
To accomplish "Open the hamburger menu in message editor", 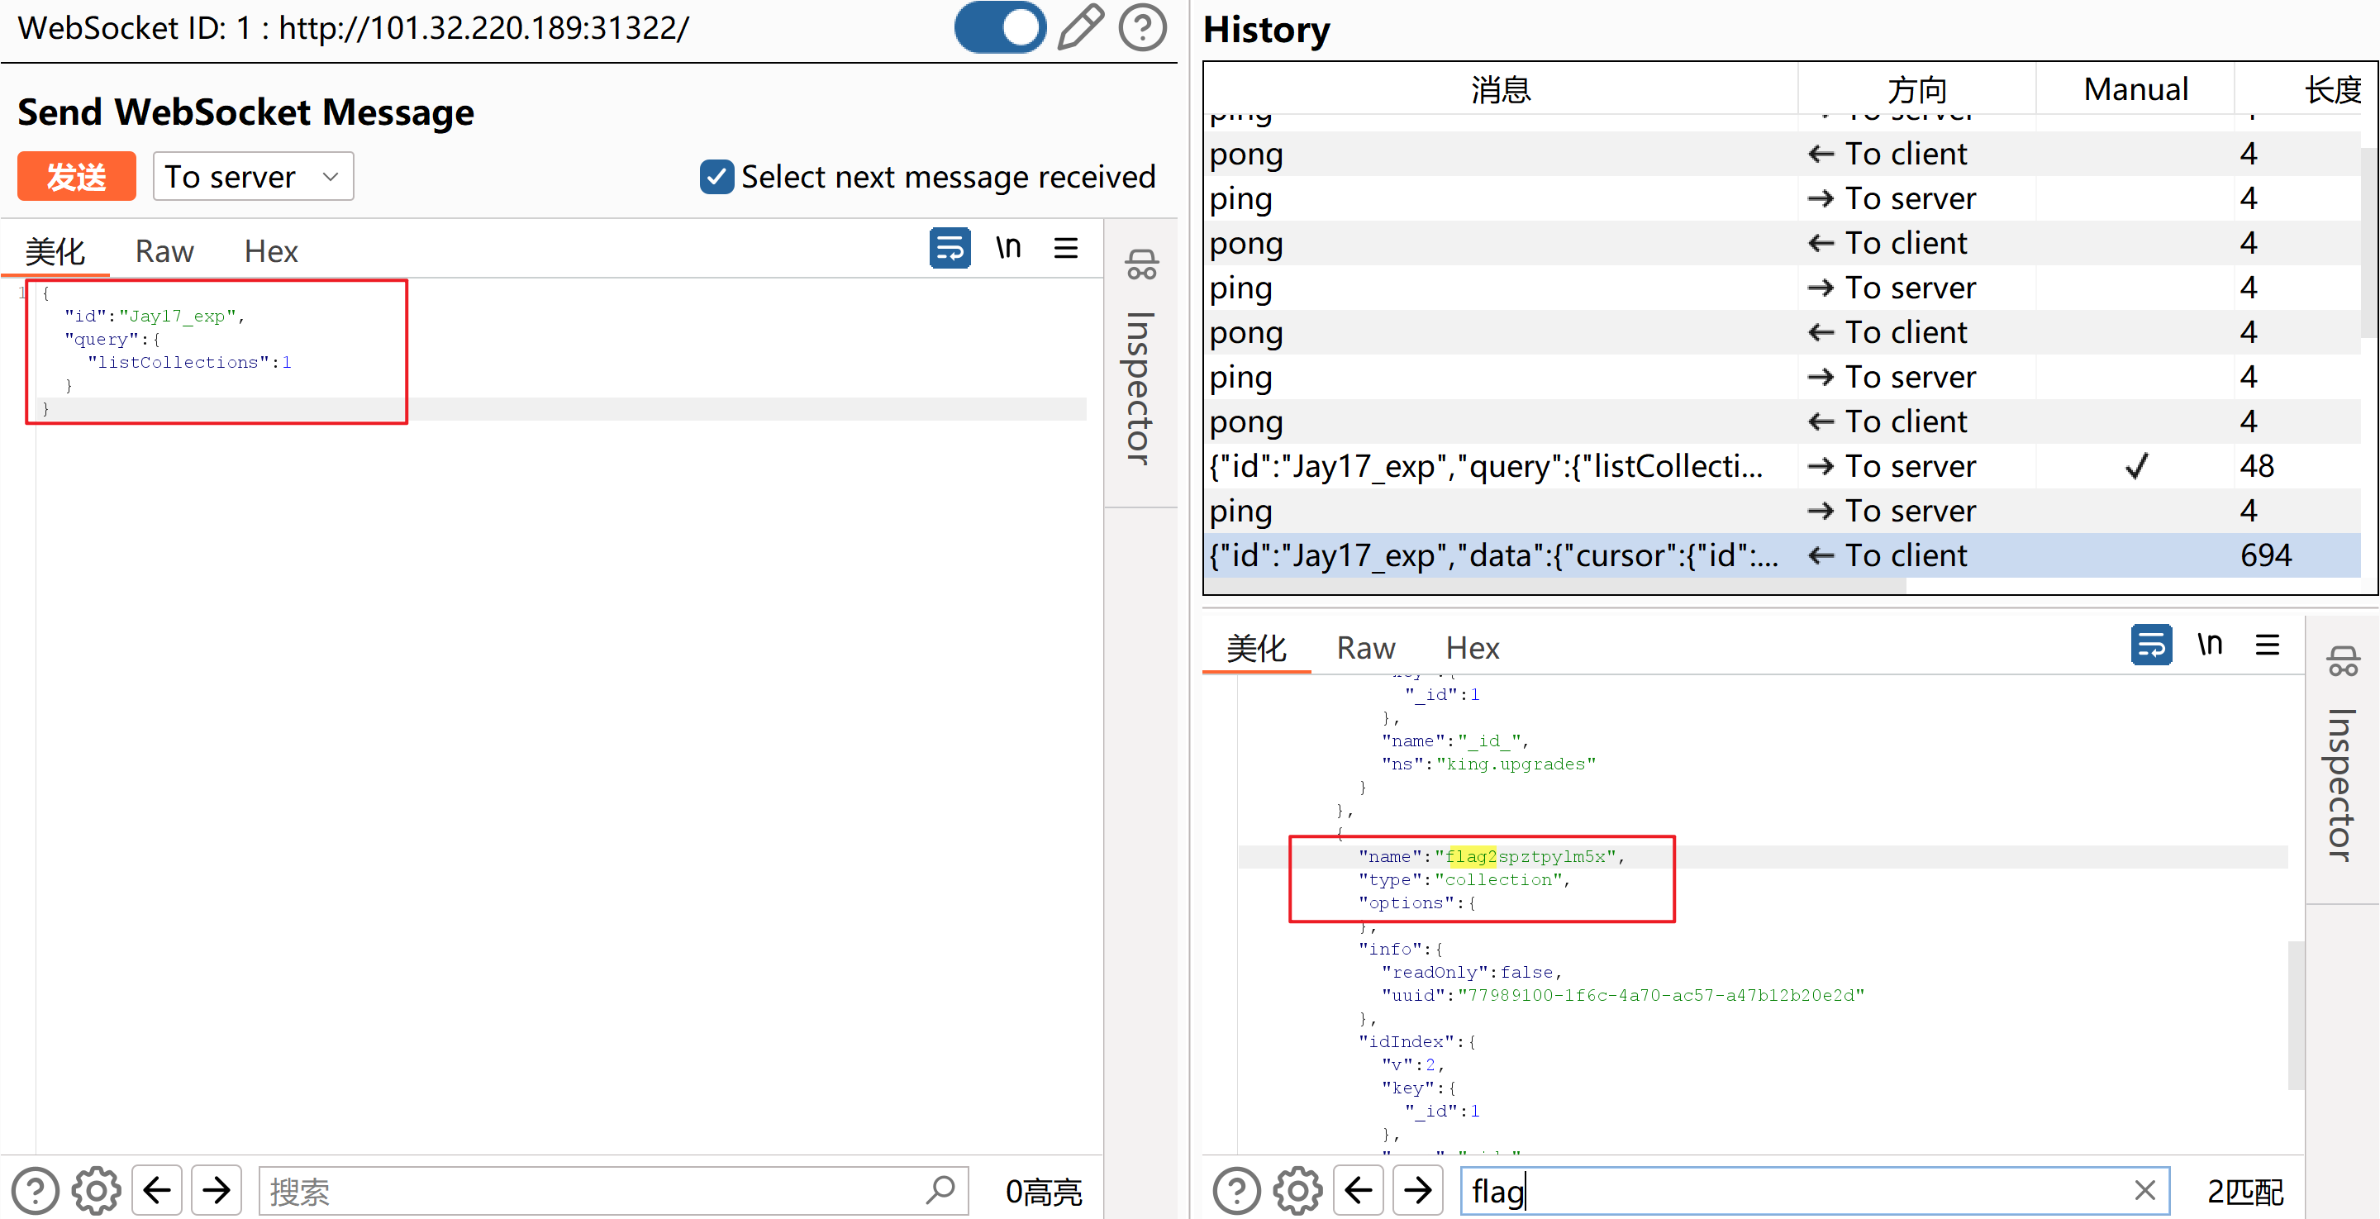I will pos(1066,248).
